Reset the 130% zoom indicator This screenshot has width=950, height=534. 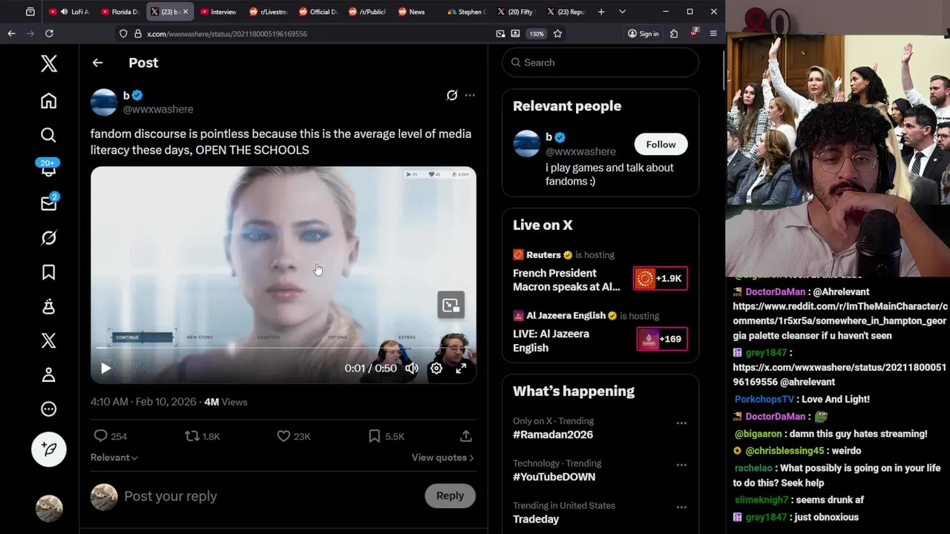coord(536,33)
